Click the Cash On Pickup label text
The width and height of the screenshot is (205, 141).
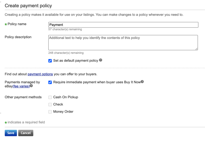pos(65,97)
